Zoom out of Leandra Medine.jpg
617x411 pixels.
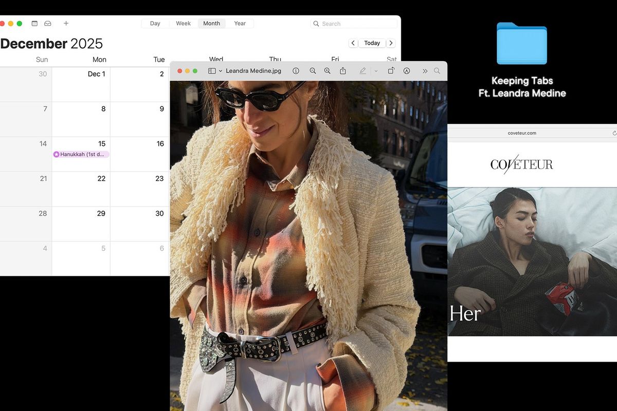[x=313, y=70]
